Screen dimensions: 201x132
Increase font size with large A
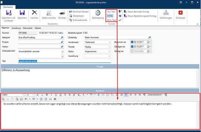(x=37, y=95)
